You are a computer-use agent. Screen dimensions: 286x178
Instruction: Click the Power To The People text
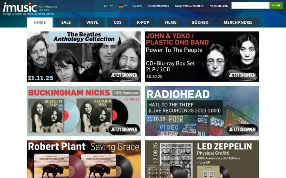click(x=174, y=50)
